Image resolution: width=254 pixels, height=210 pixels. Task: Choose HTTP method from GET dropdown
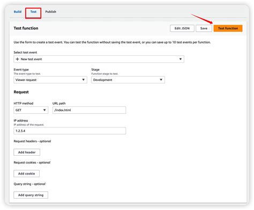coord(31,110)
